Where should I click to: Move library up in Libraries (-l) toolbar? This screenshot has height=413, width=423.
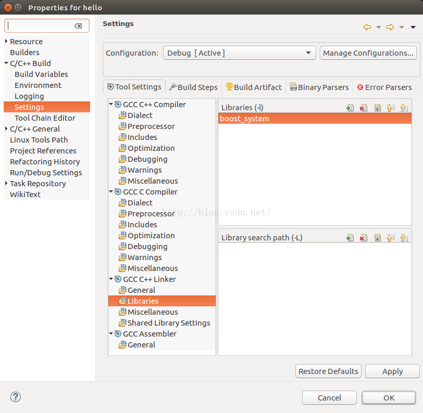click(390, 108)
